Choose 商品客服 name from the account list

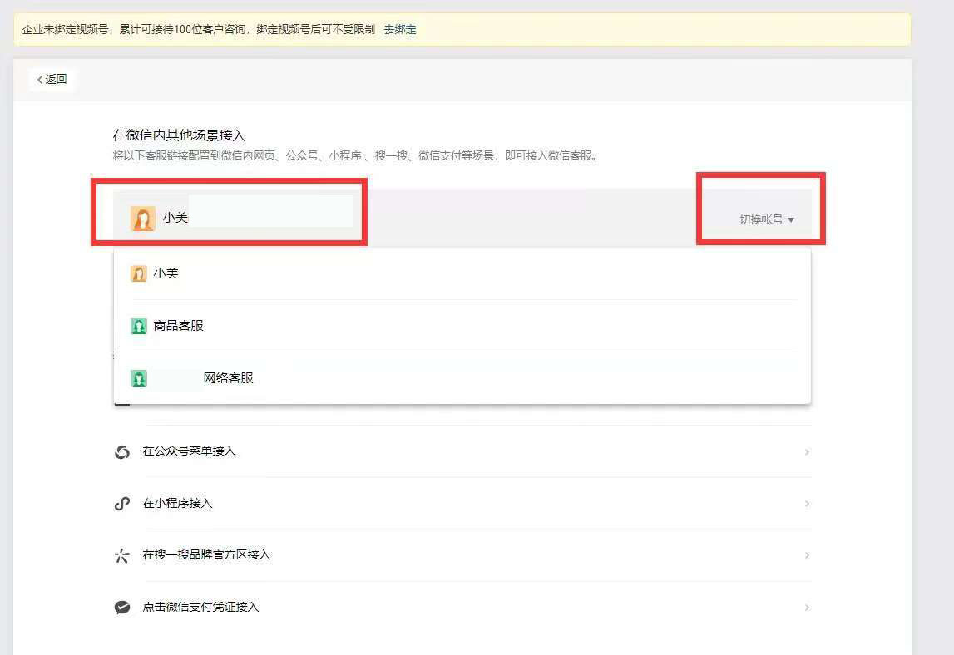tap(179, 326)
